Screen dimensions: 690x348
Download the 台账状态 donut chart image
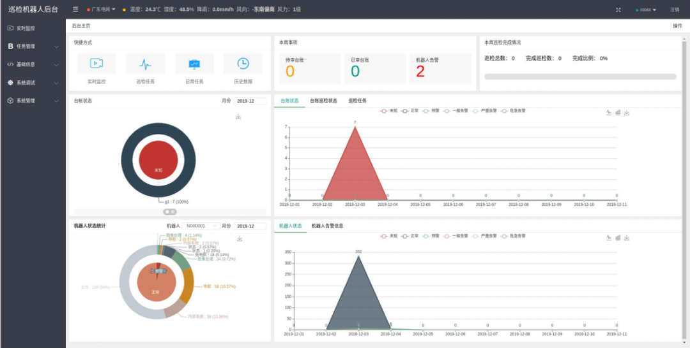(x=238, y=117)
